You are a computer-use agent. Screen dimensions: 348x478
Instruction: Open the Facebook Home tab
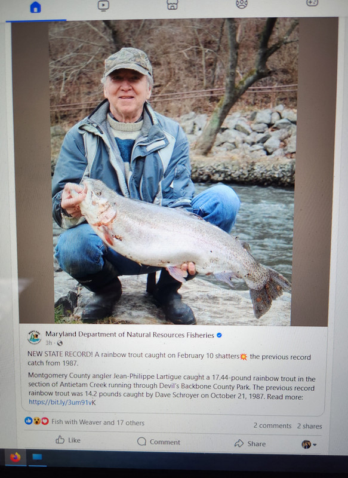pos(36,7)
